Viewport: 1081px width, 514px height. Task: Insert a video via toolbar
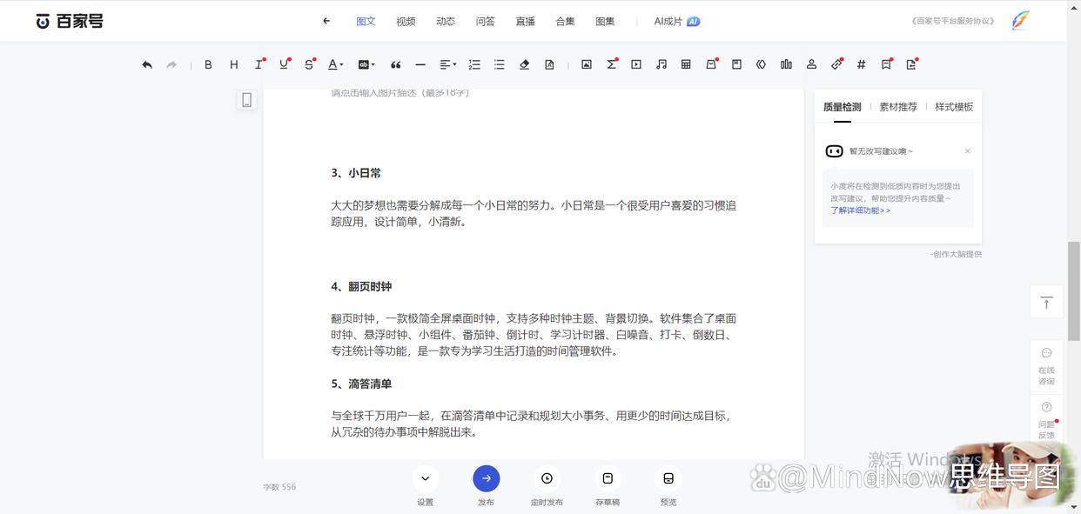tap(636, 64)
